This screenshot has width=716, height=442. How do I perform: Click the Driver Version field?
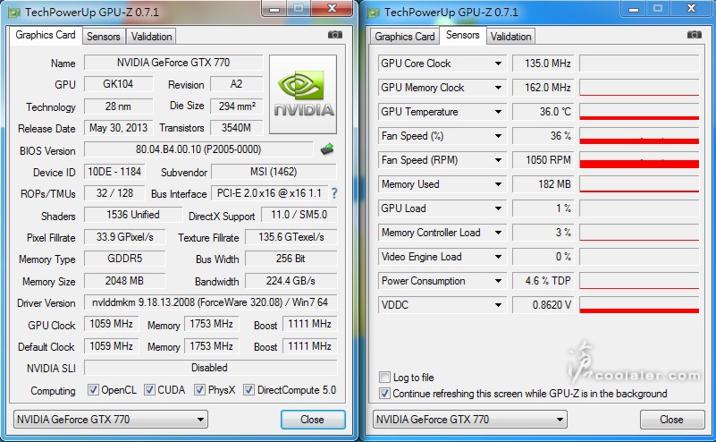tap(210, 302)
